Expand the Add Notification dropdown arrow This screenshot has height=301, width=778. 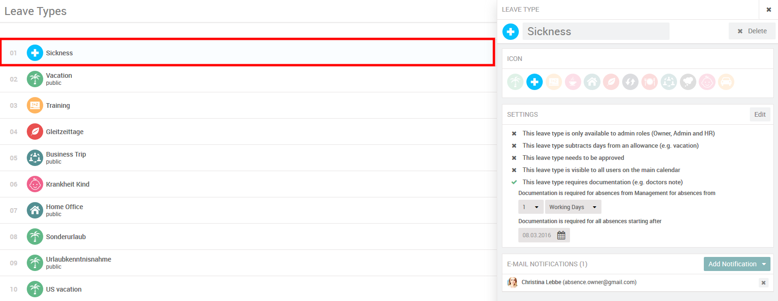coord(764,264)
